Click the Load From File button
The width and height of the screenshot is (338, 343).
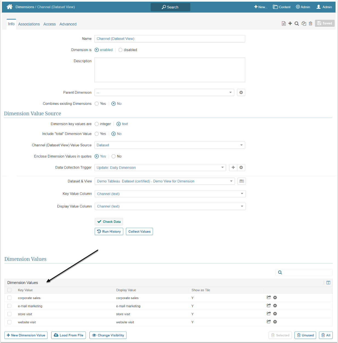pos(68,335)
